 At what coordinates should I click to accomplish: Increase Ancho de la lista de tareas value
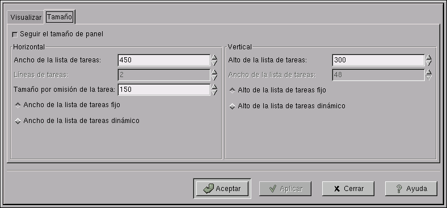(x=214, y=57)
